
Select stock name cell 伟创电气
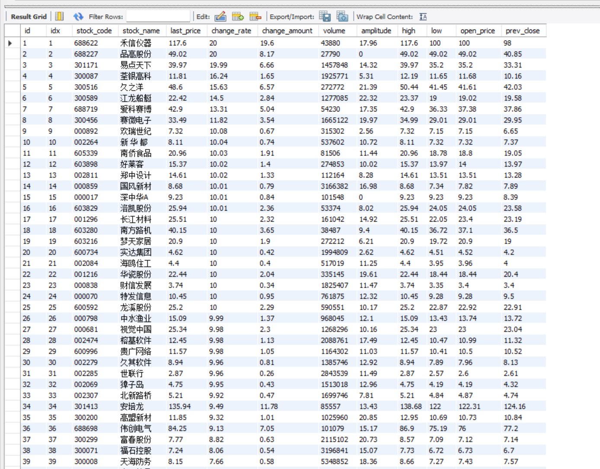coord(142,429)
